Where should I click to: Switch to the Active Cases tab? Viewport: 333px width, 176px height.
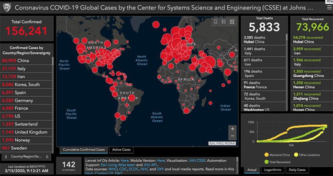click(121, 150)
